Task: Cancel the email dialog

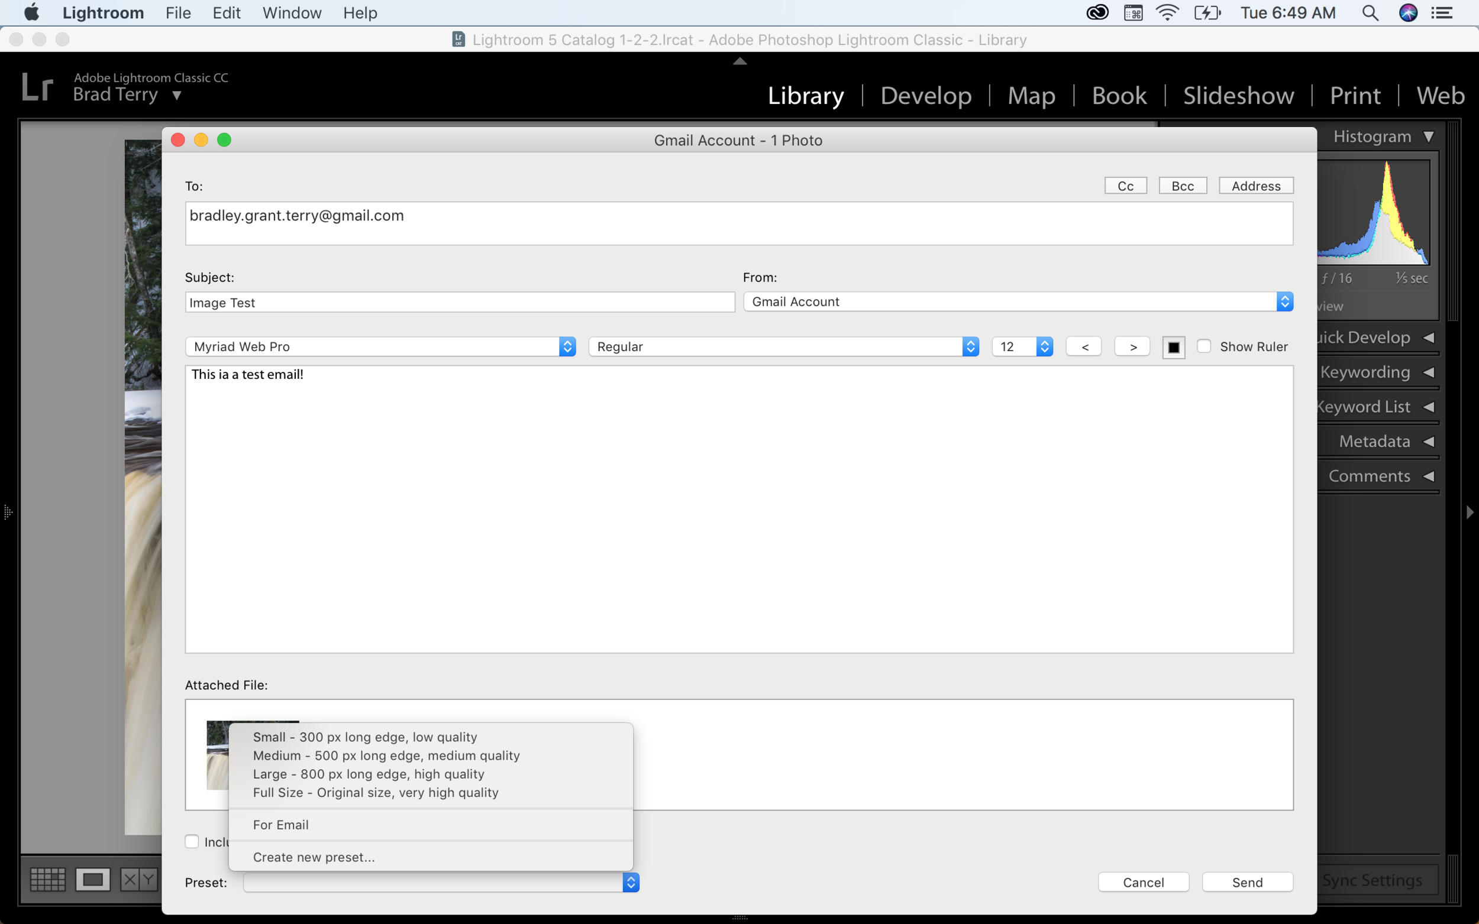Action: click(x=1144, y=883)
